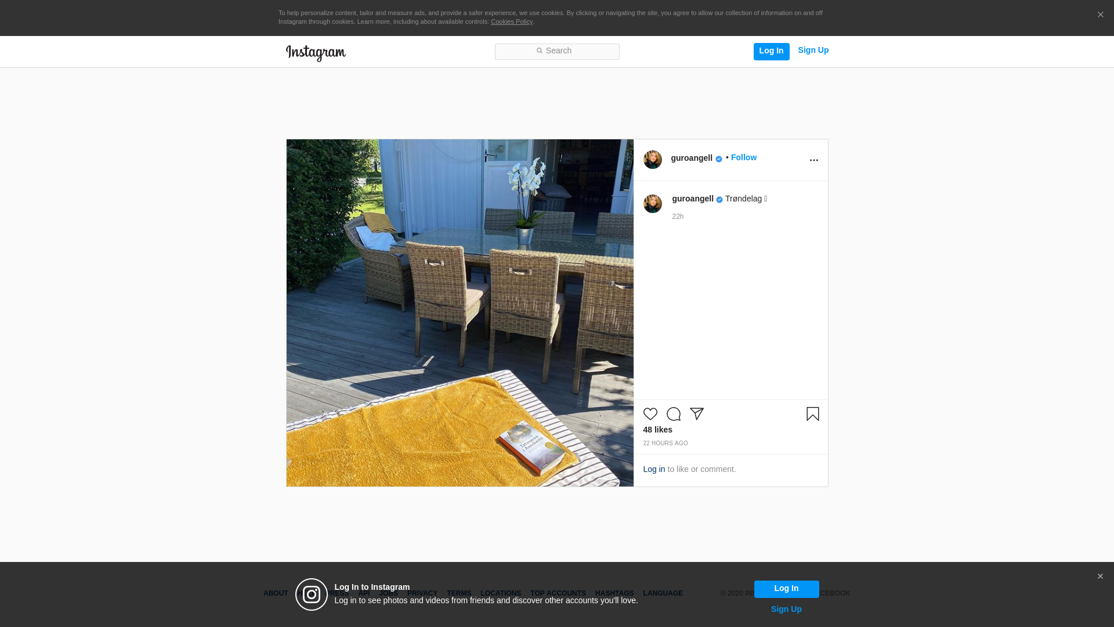Image resolution: width=1114 pixels, height=627 pixels.
Task: Open the LOCATIONS footer link
Action: [501, 593]
